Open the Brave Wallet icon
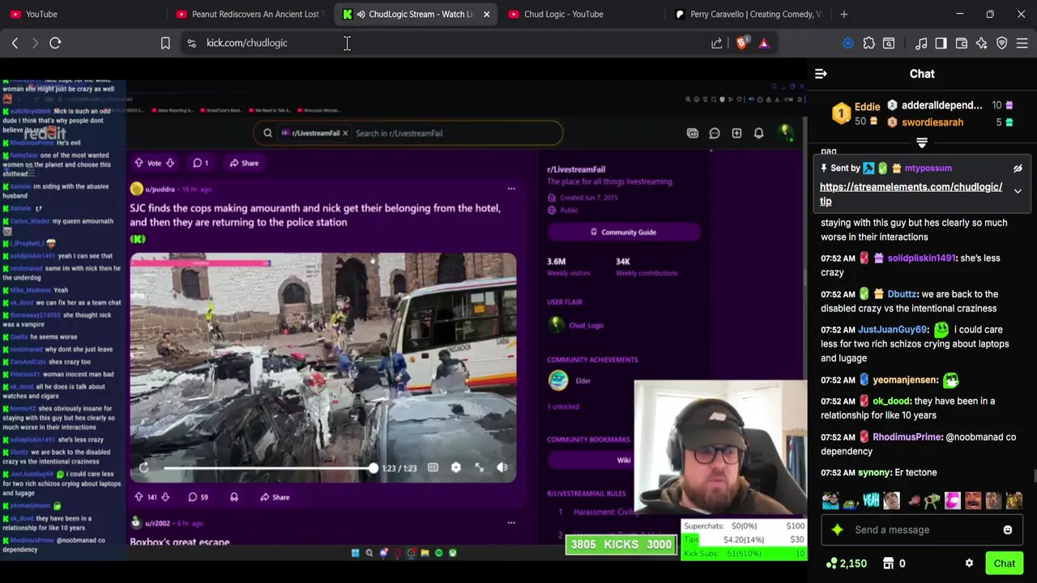This screenshot has height=583, width=1037. tap(962, 43)
